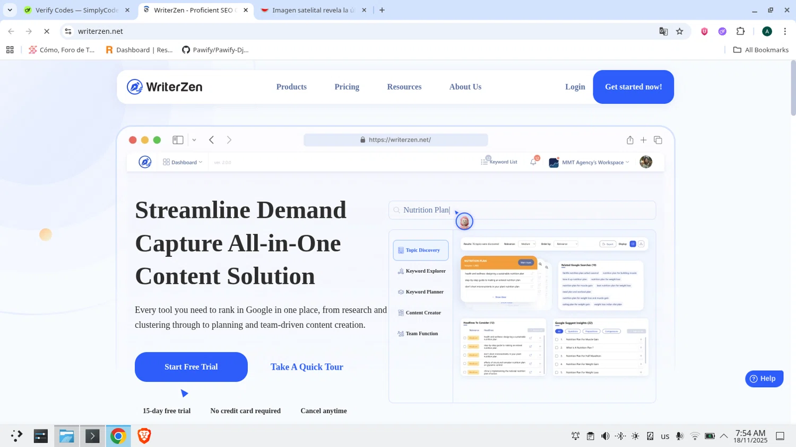The height and width of the screenshot is (447, 796).
Task: Click the Get started now! button
Action: 634,87
